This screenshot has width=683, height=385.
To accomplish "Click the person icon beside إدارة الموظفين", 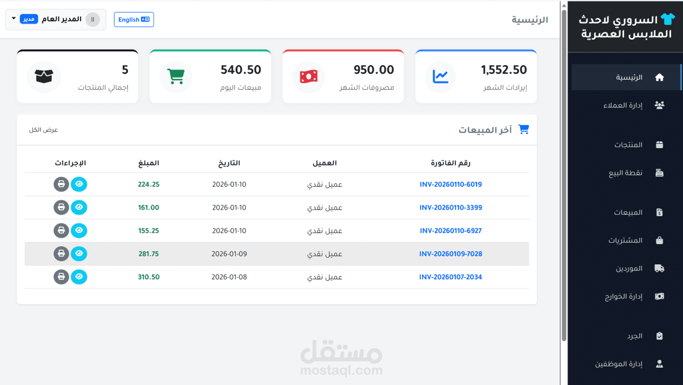I will [x=659, y=364].
